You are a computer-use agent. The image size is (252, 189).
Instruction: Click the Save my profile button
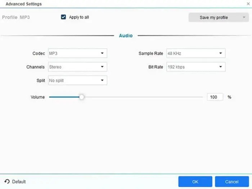tap(213, 17)
